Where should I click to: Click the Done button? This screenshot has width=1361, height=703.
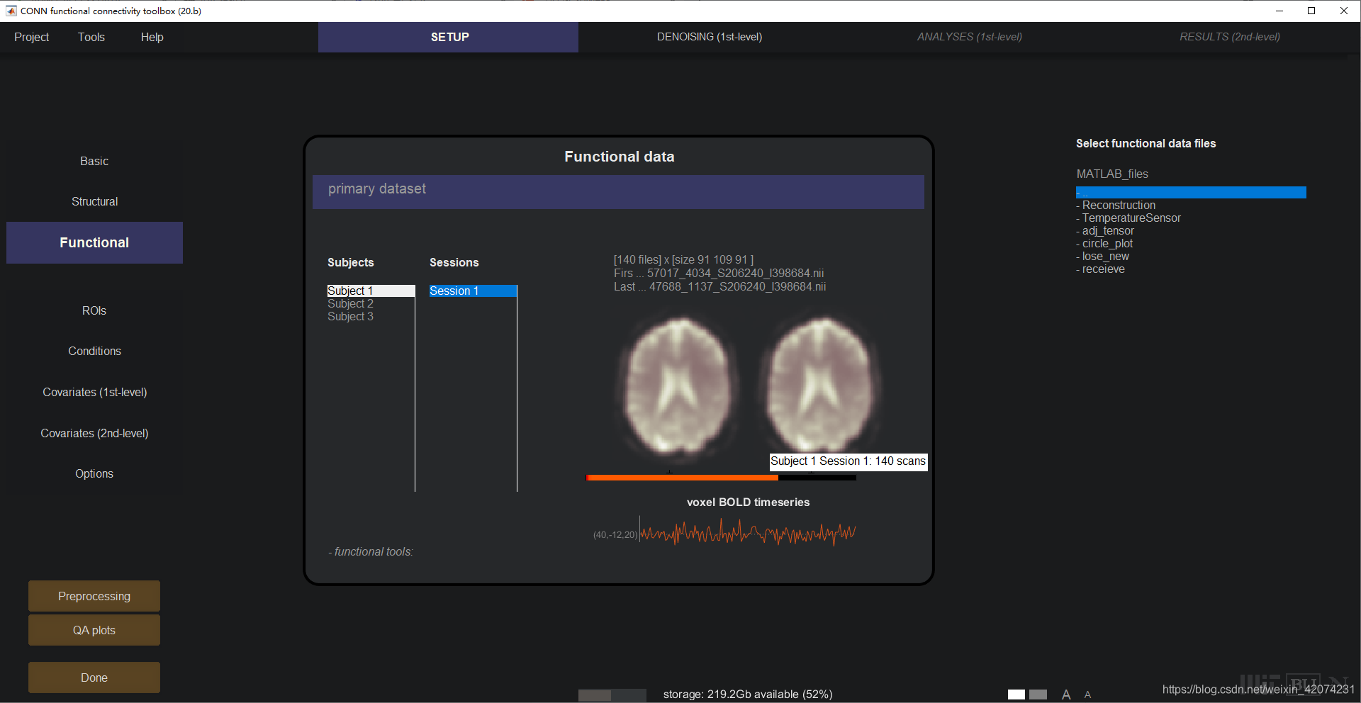point(94,677)
